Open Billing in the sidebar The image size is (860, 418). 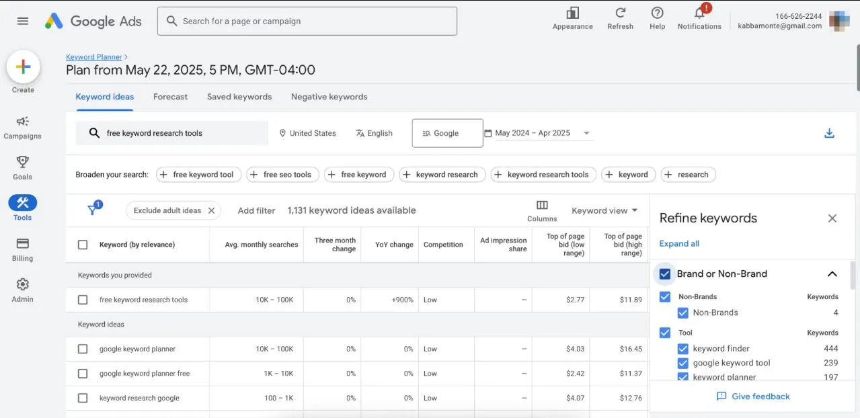[x=22, y=249]
